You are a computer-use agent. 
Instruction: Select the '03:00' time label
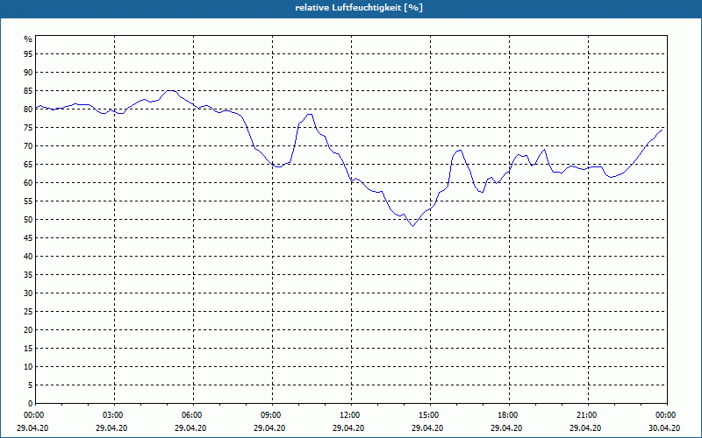115,415
